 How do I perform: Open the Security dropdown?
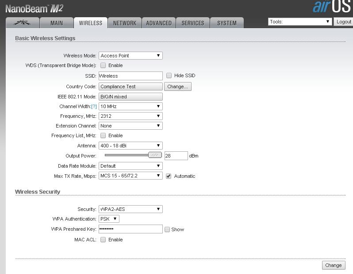pyautogui.click(x=130, y=209)
